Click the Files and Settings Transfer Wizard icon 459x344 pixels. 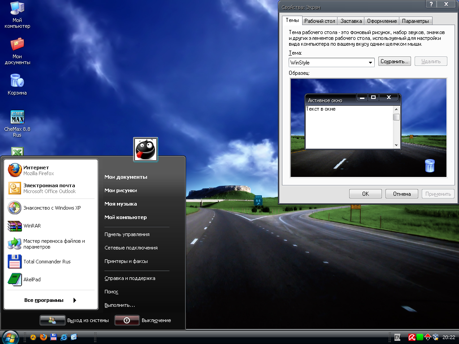[15, 244]
